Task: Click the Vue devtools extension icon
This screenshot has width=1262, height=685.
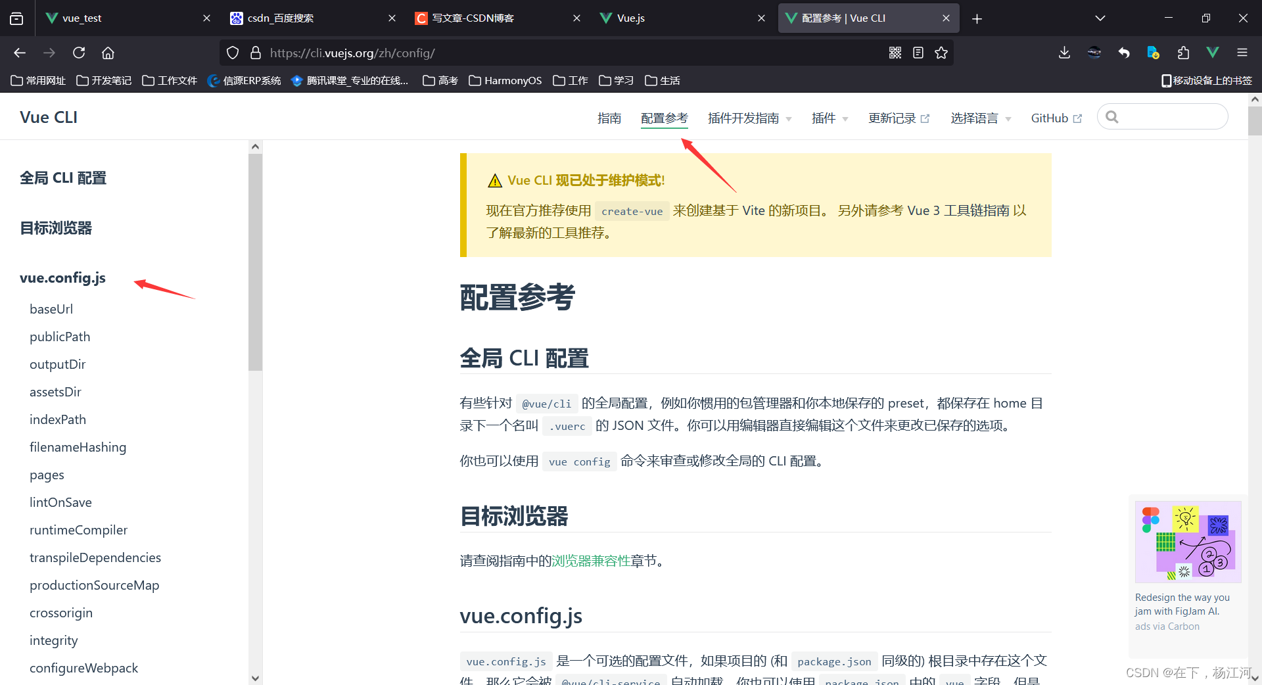Action: [x=1213, y=53]
